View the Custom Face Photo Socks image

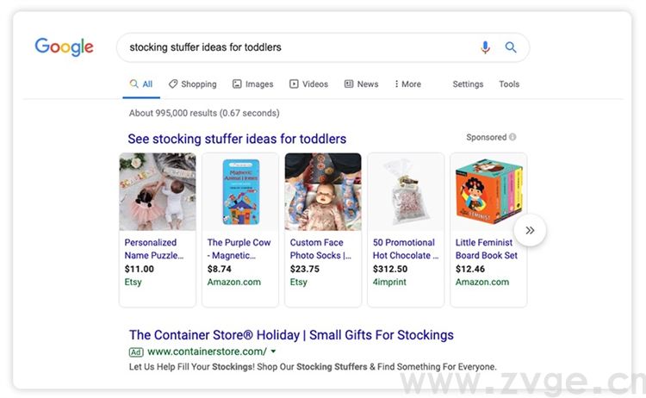[323, 192]
